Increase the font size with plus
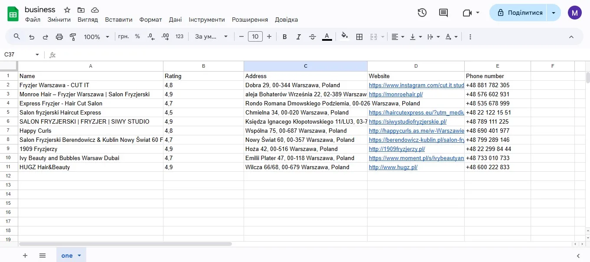 point(269,37)
